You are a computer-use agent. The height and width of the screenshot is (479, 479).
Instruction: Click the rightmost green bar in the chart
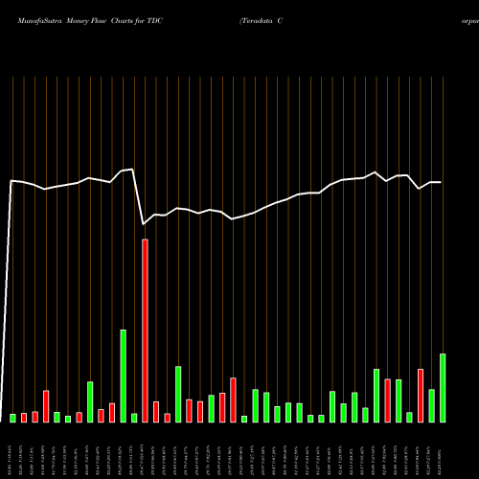[x=443, y=388]
